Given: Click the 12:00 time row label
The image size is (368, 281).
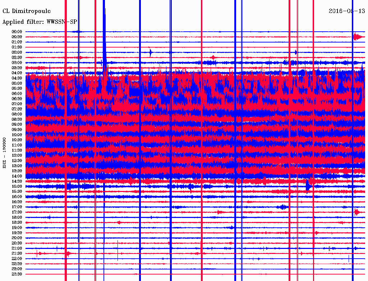Looking at the screenshot, I should coord(17,155).
